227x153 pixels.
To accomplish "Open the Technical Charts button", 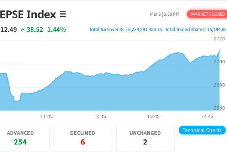I will [x=202, y=130].
